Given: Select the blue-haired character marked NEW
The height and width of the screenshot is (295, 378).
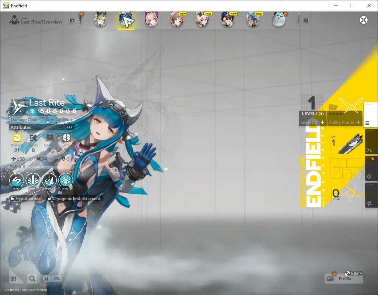Looking at the screenshot, I should 253,20.
